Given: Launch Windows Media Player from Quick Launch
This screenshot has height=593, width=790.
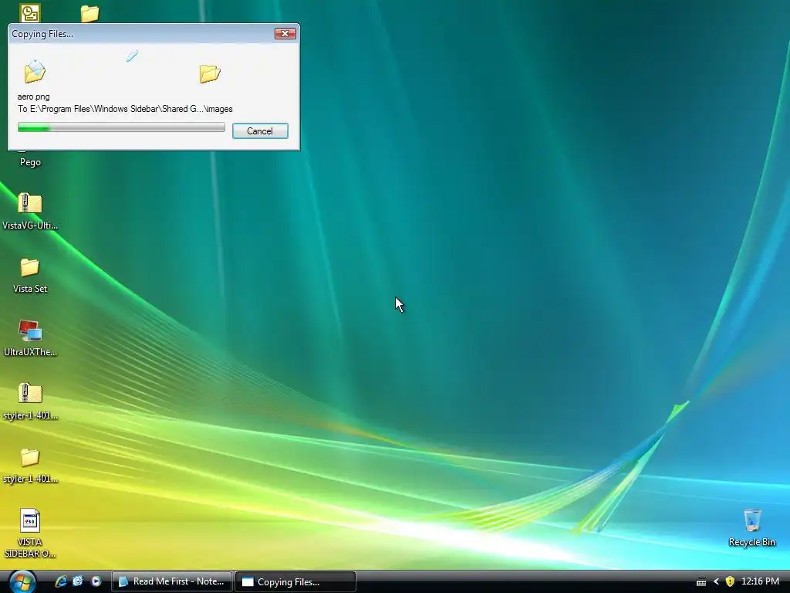Looking at the screenshot, I should click(96, 581).
